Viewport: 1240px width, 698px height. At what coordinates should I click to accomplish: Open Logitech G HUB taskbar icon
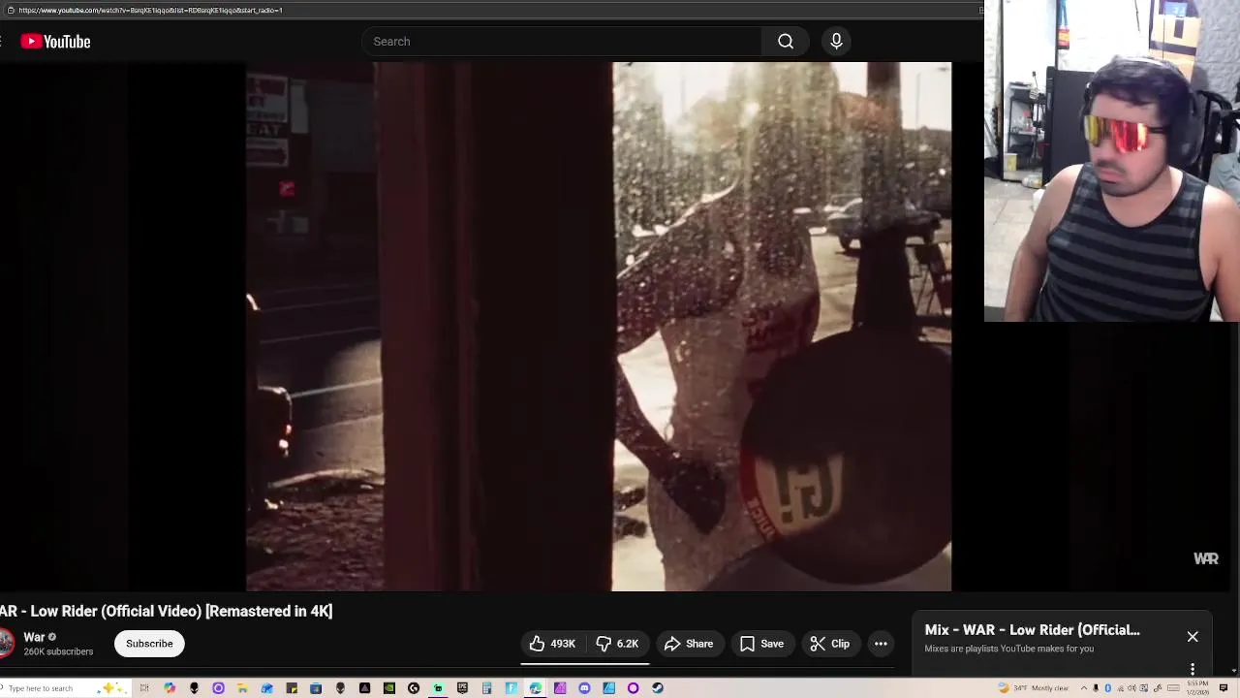pos(414,688)
